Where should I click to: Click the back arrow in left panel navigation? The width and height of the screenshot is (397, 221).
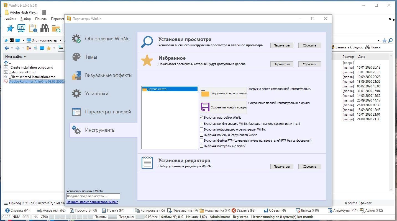pos(7,48)
